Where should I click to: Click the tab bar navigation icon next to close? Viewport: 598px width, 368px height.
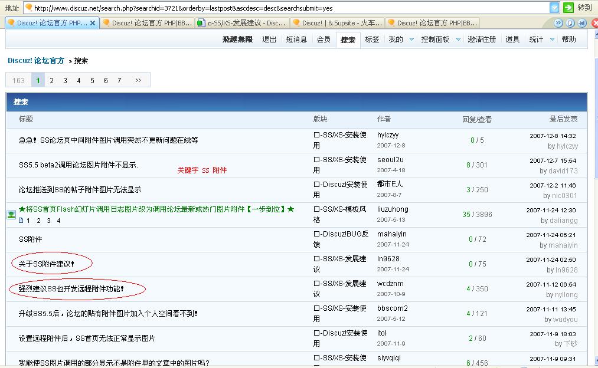click(x=582, y=23)
